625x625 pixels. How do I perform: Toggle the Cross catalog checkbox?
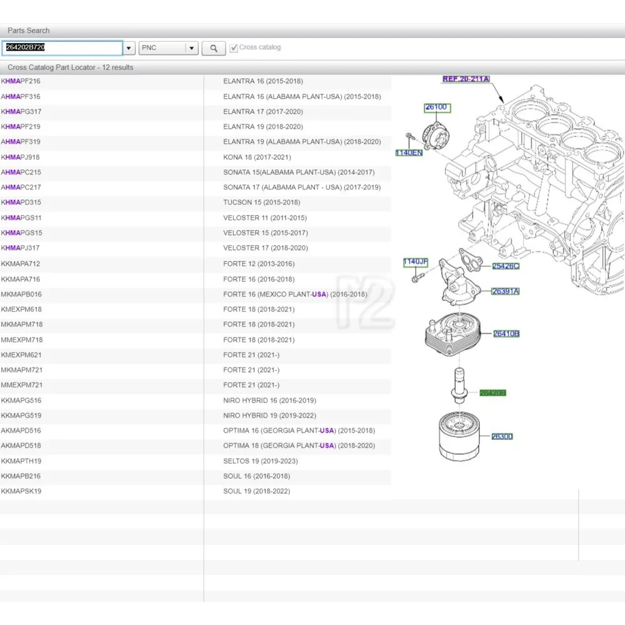[234, 48]
